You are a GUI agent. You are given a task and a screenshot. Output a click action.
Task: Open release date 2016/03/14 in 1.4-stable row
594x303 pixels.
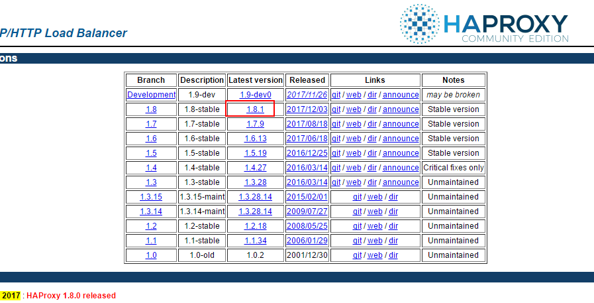307,168
